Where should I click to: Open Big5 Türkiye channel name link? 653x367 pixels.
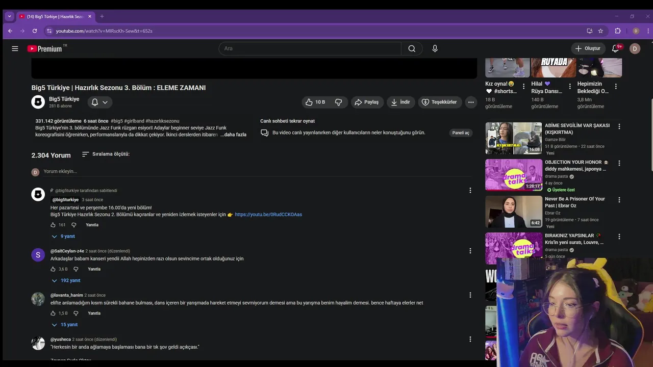click(x=64, y=99)
